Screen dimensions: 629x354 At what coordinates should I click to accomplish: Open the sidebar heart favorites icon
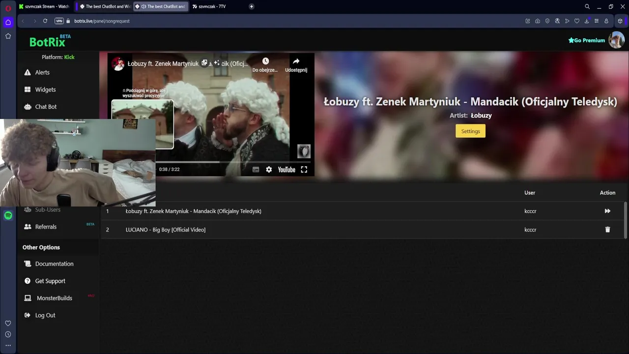click(x=8, y=323)
